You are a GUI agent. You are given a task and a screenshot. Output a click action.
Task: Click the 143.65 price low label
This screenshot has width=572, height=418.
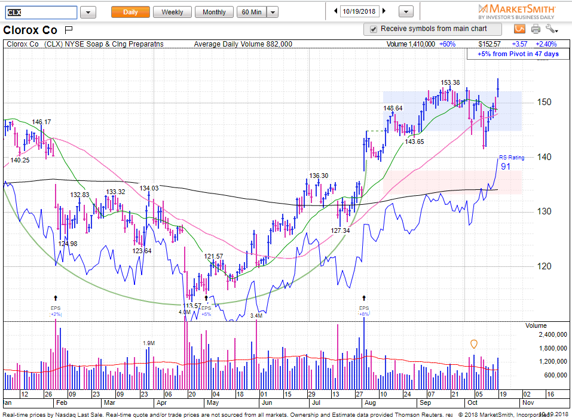point(414,142)
